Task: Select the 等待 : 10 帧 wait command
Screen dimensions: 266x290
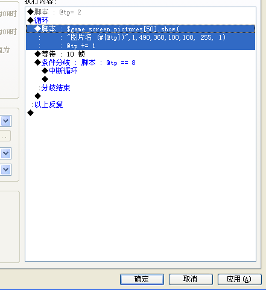Action: [x=141, y=54]
